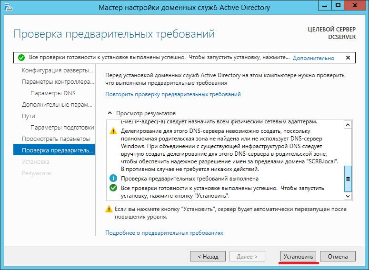Select 'Параметры DNS' in the sidebar
Image resolution: width=369 pixels, height=270 pixels.
(x=53, y=93)
